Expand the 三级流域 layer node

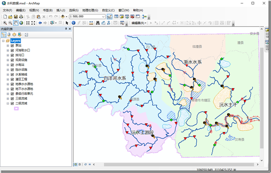(8, 99)
